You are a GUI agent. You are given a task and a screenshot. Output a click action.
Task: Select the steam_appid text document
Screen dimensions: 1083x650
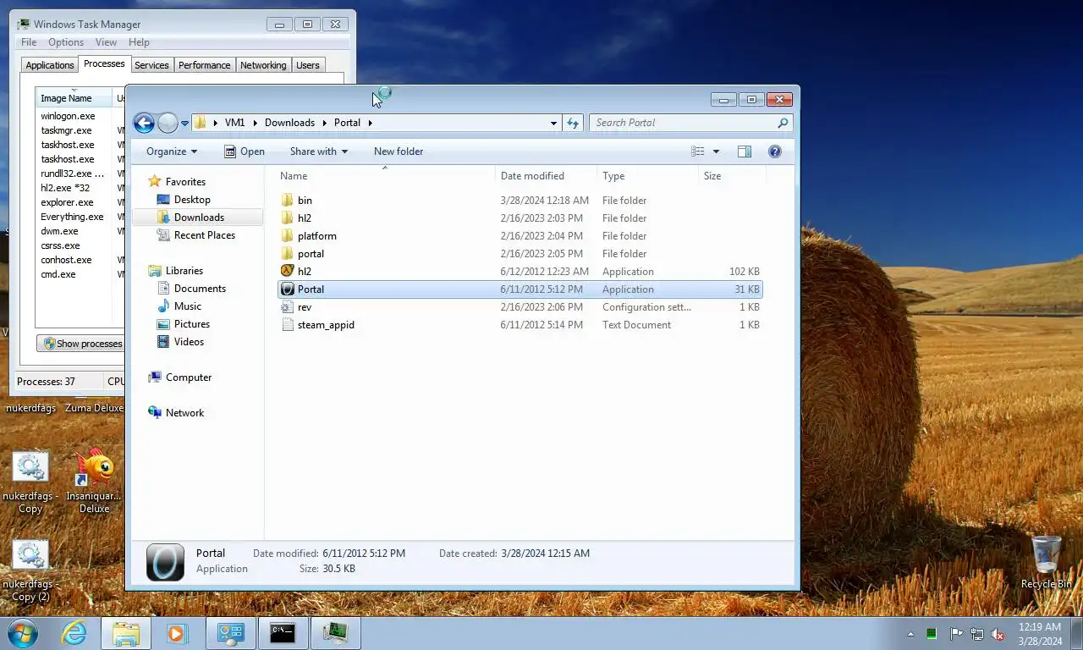click(x=520, y=325)
